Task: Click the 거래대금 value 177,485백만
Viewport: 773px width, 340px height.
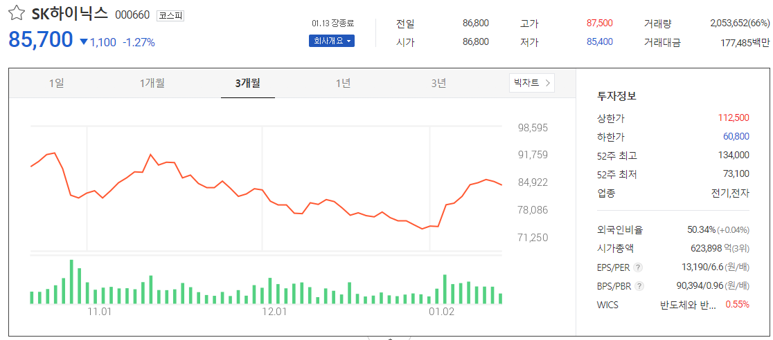Action: click(x=743, y=42)
